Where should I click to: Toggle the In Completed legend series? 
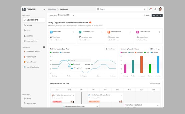point(65,52)
